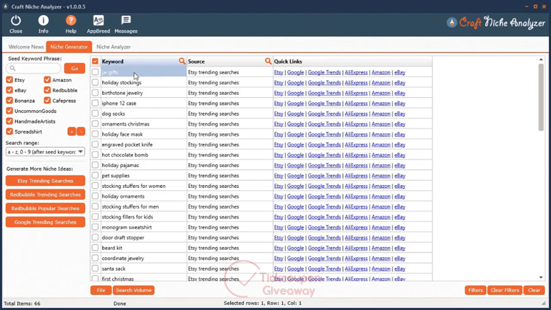
Task: Select the 'beard kit' keyword cell
Action: coord(143,248)
